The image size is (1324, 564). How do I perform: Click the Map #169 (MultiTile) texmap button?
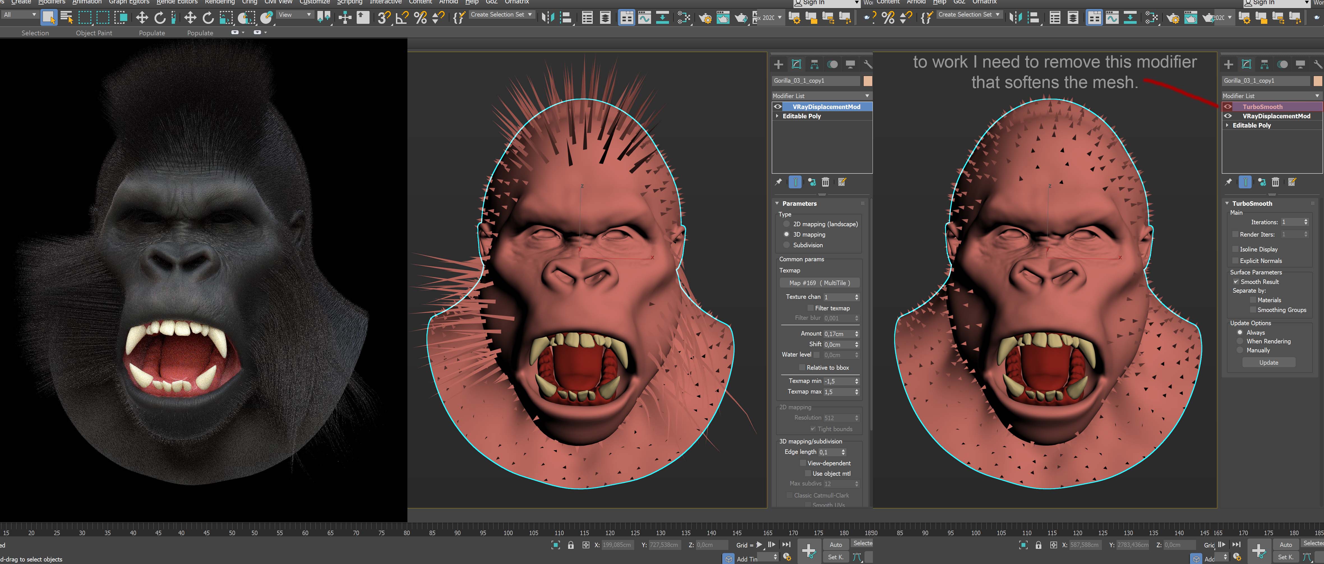[x=819, y=283]
